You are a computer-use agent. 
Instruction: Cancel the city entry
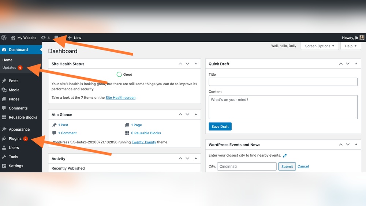(303, 166)
